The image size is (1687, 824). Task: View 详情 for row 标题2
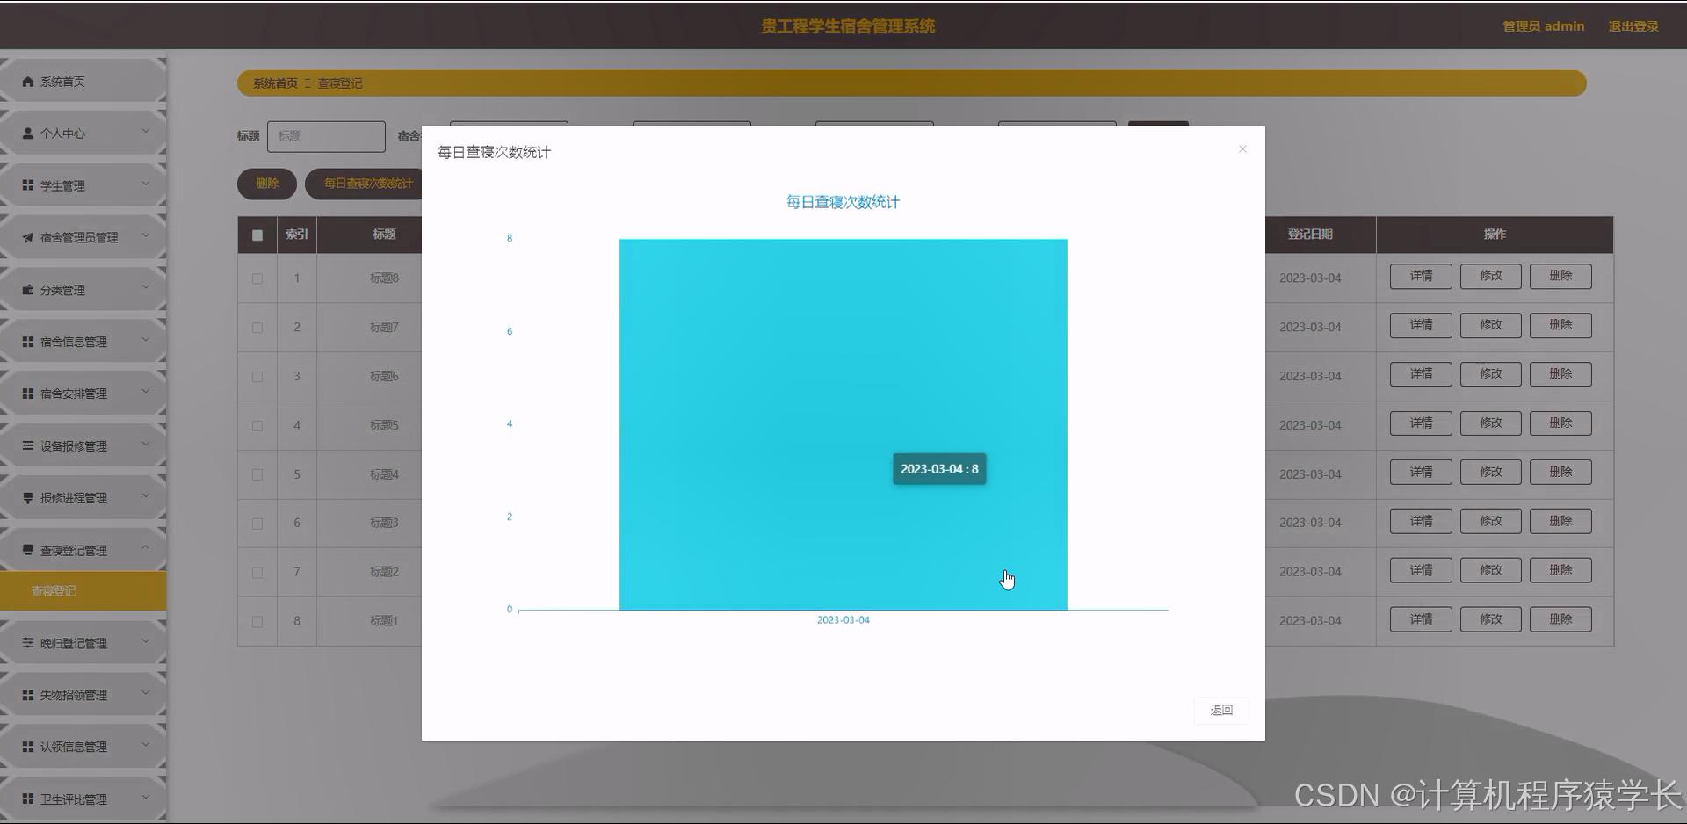1421,571
